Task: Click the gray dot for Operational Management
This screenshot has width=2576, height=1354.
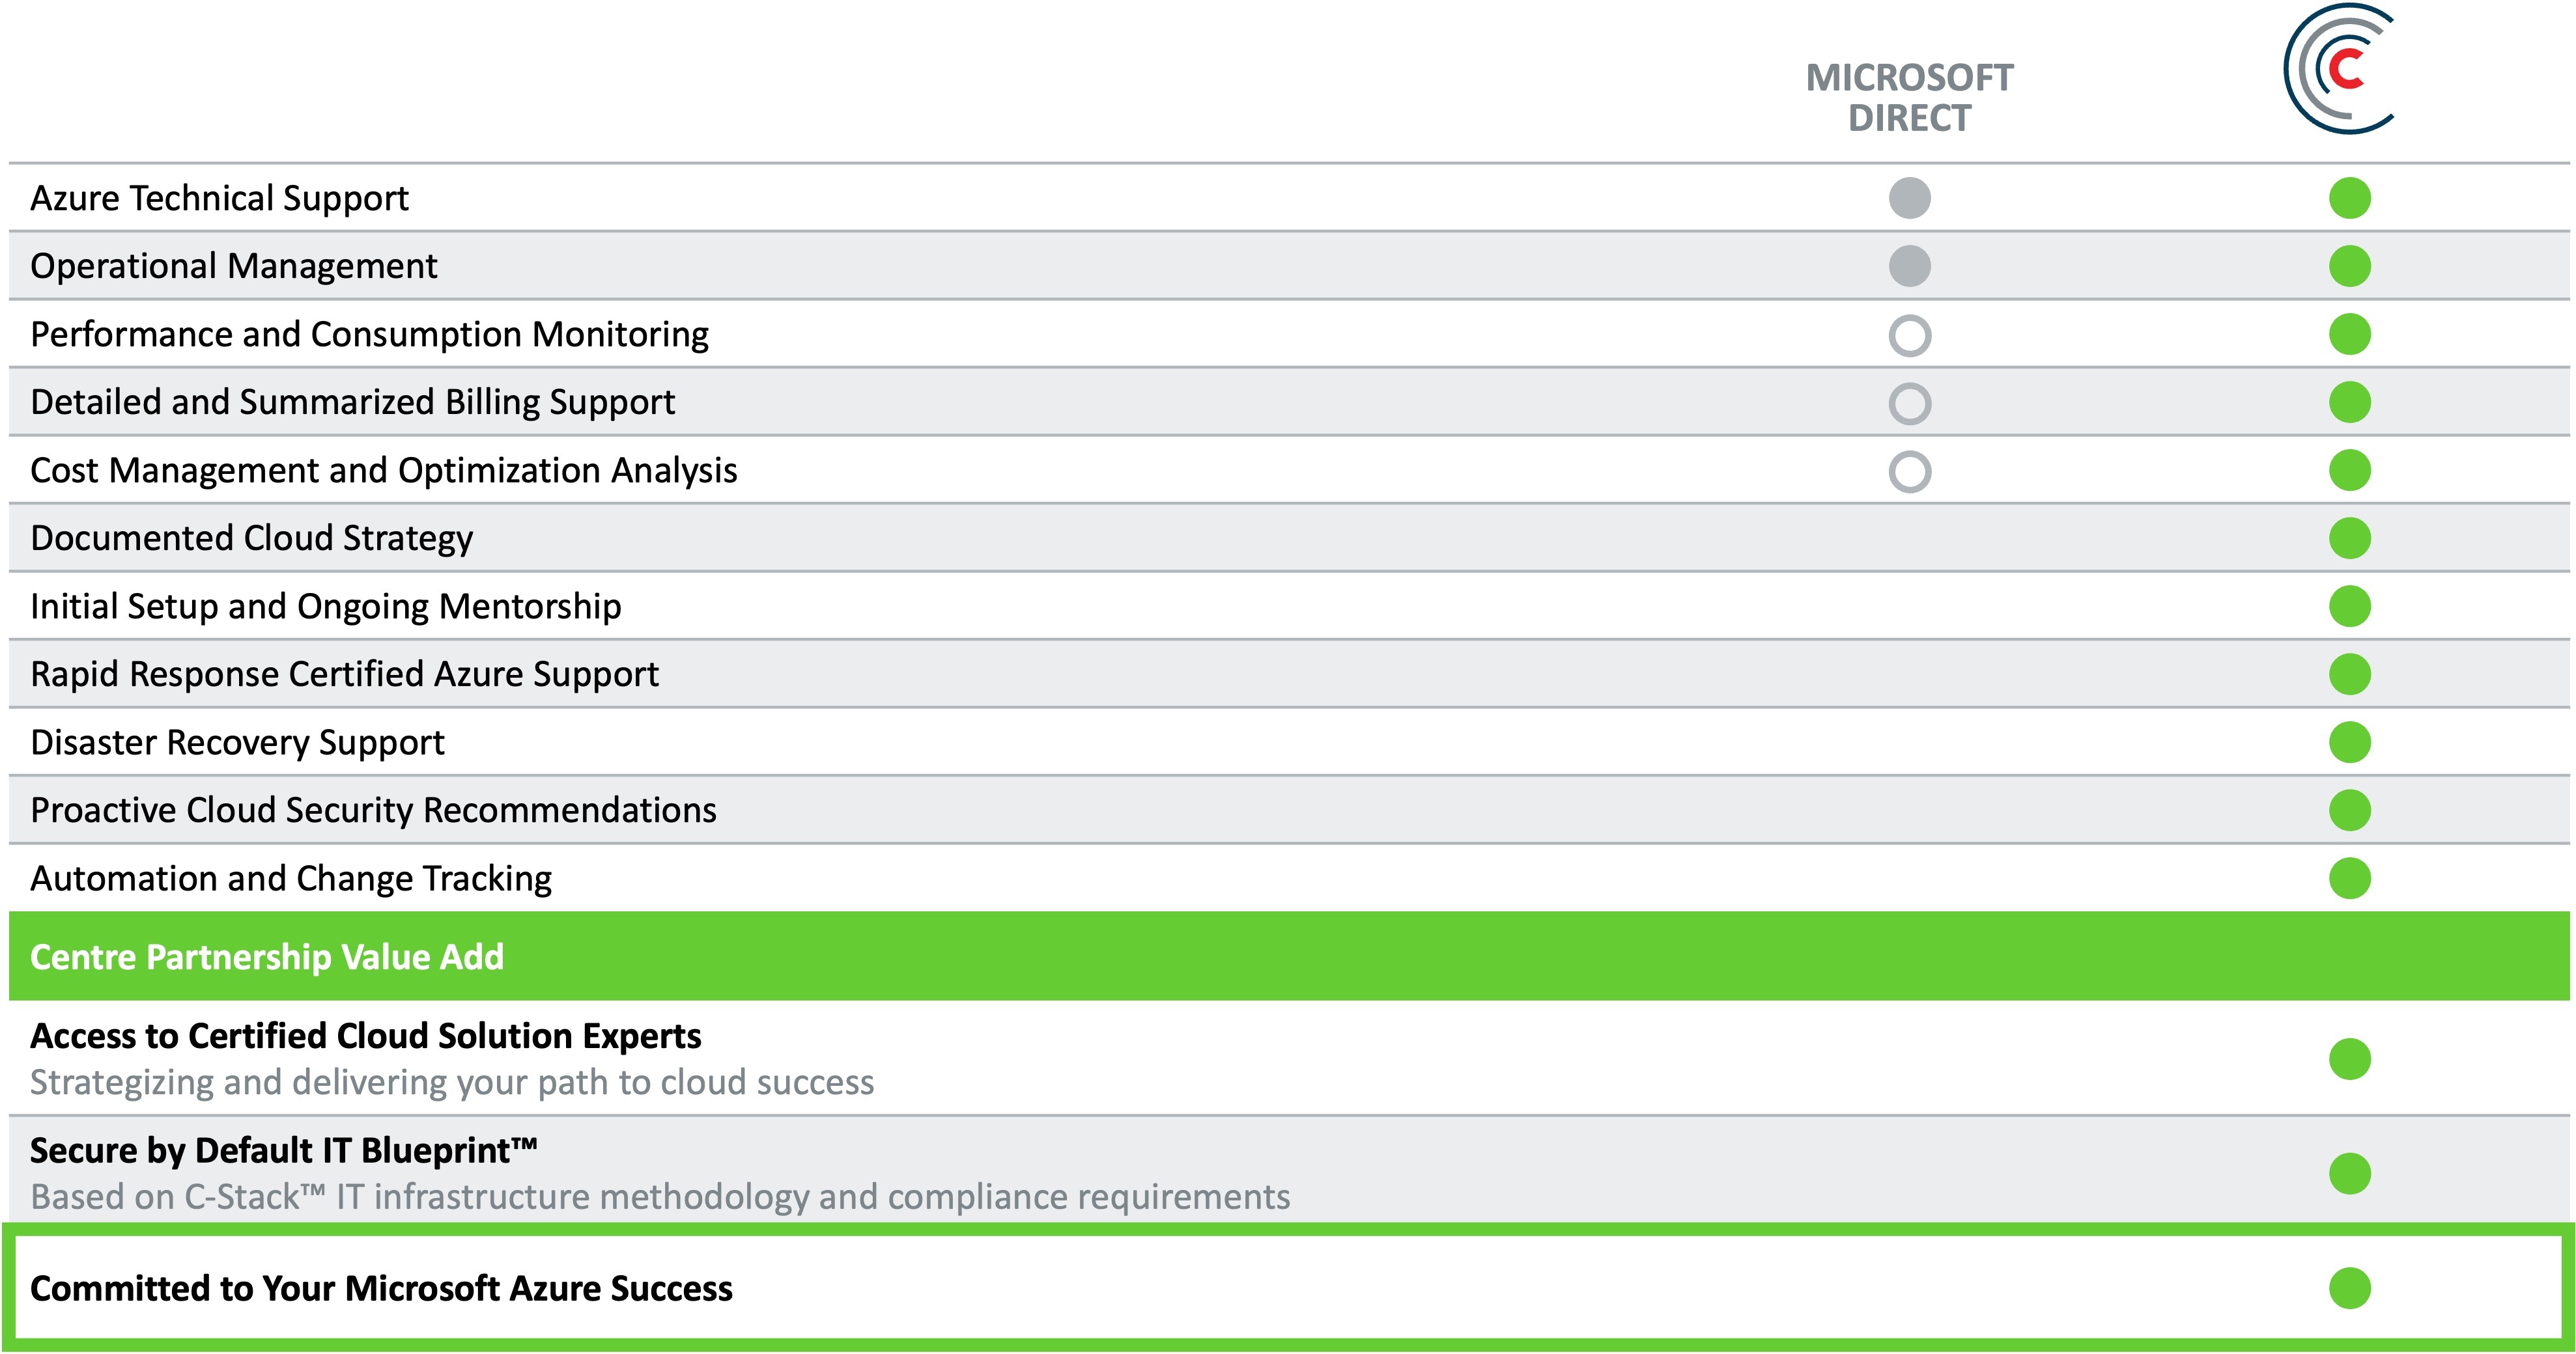Action: tap(1909, 266)
